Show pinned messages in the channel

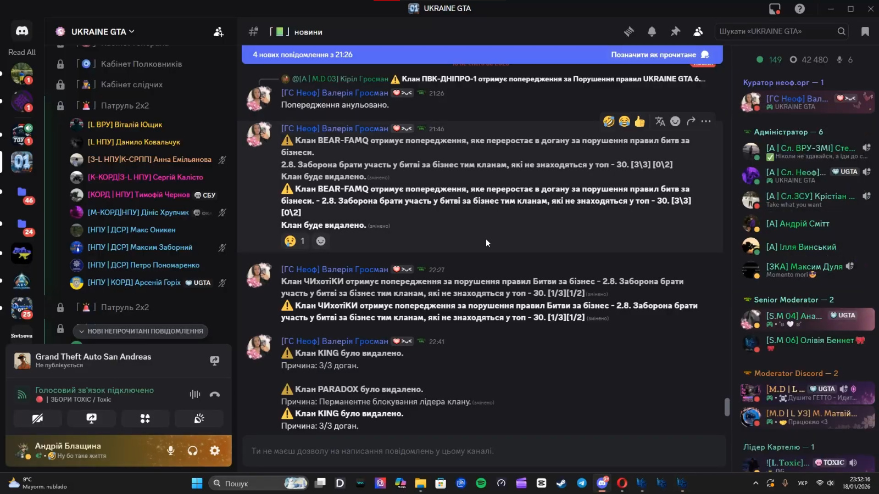pyautogui.click(x=675, y=32)
